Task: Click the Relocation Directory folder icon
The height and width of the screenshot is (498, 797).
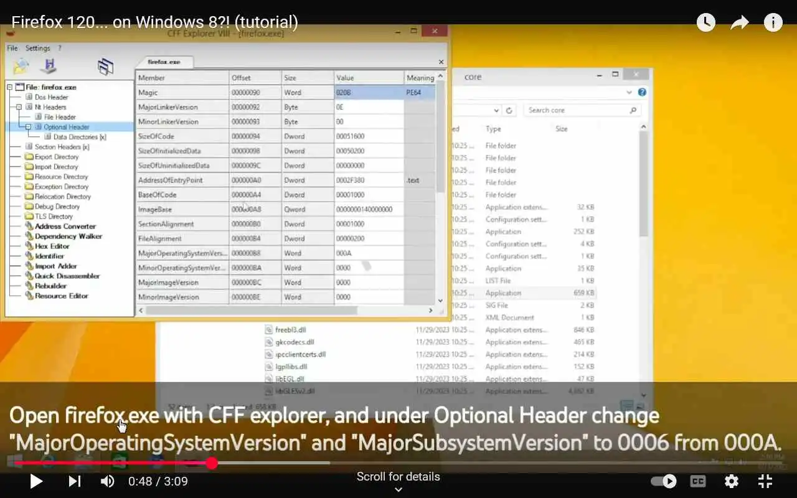Action: [29, 197]
